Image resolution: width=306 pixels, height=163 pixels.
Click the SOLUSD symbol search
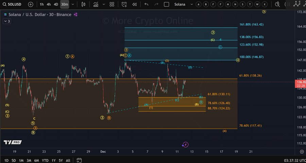pyautogui.click(x=14, y=4)
